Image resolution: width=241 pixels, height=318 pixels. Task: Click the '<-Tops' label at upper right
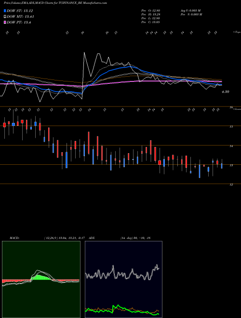237,32
